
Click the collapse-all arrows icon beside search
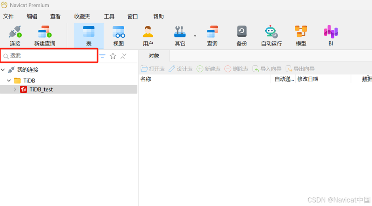pos(123,56)
